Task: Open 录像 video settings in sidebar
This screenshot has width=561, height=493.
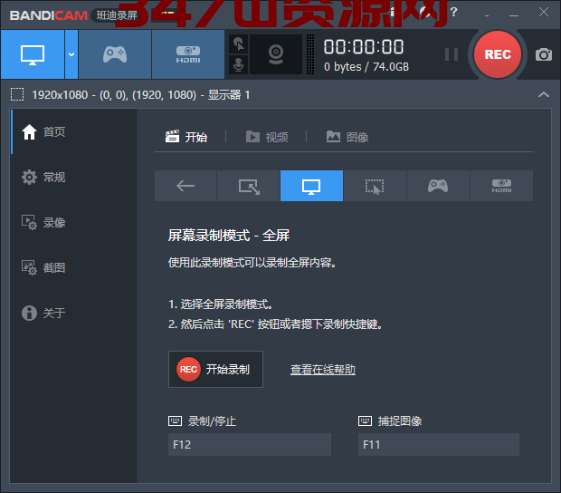Action: coord(73,223)
